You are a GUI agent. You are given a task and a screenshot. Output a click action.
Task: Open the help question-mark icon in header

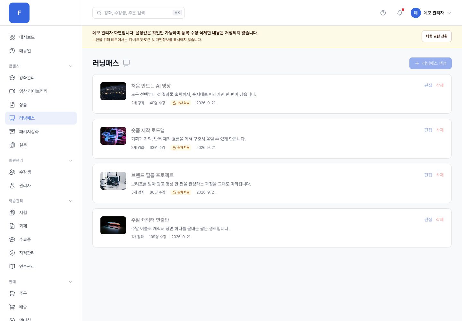[x=383, y=13]
